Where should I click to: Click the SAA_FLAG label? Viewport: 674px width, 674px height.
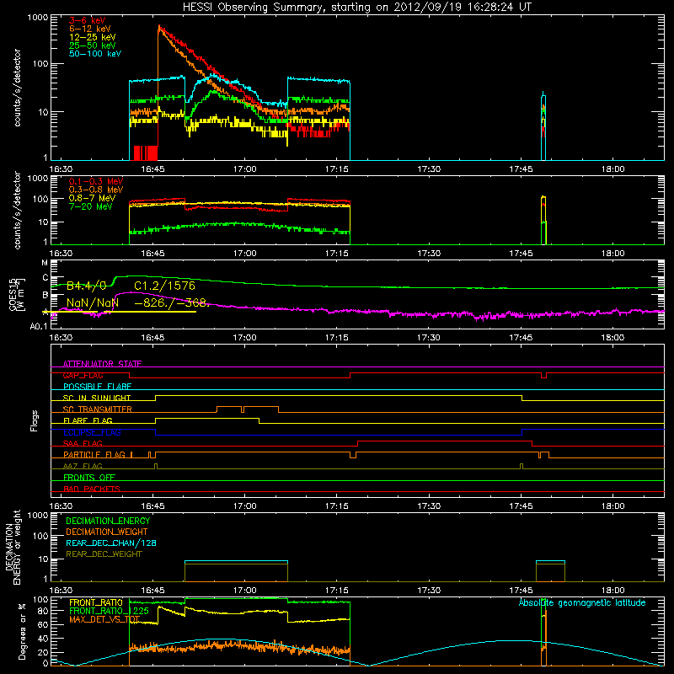coord(83,443)
